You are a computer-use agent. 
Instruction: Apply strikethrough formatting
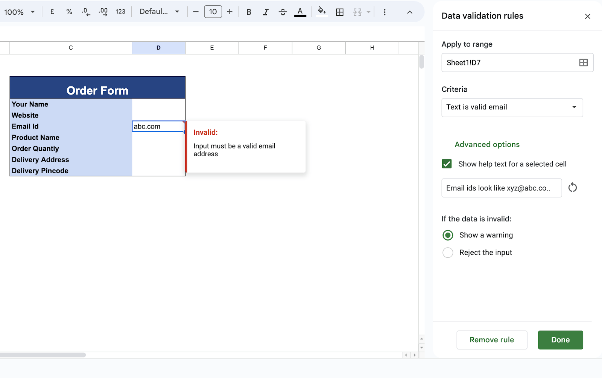point(283,12)
